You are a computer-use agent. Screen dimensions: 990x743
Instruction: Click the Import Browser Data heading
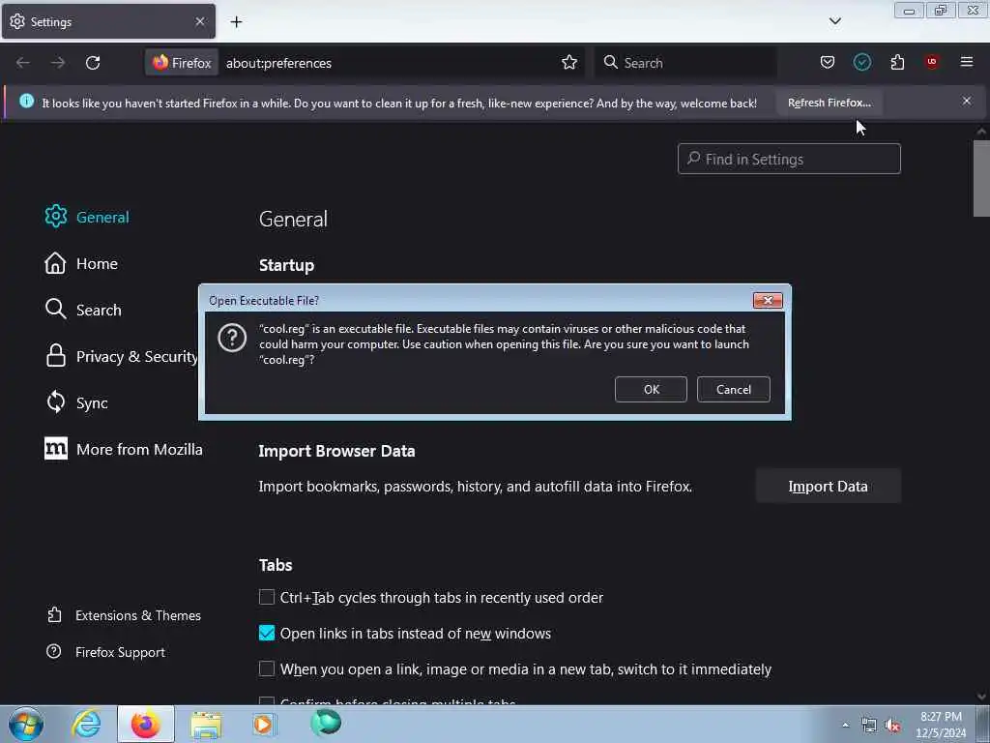336,451
